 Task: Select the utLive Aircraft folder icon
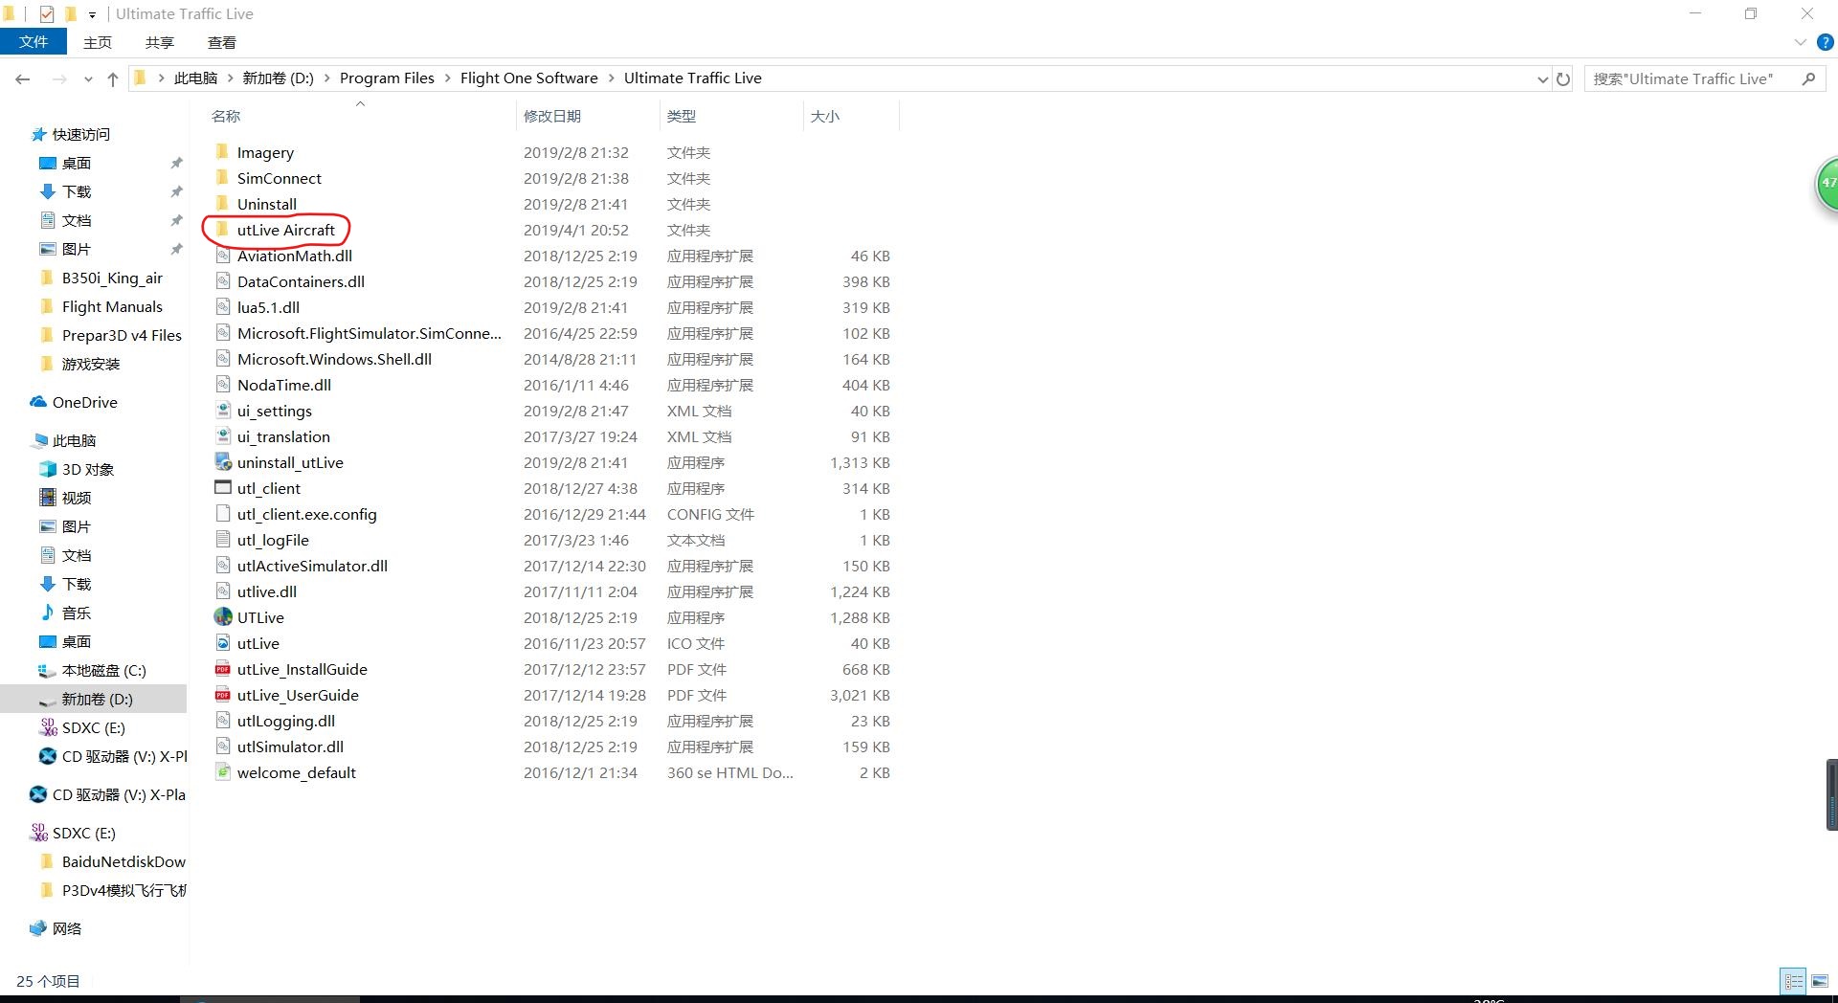click(x=223, y=230)
